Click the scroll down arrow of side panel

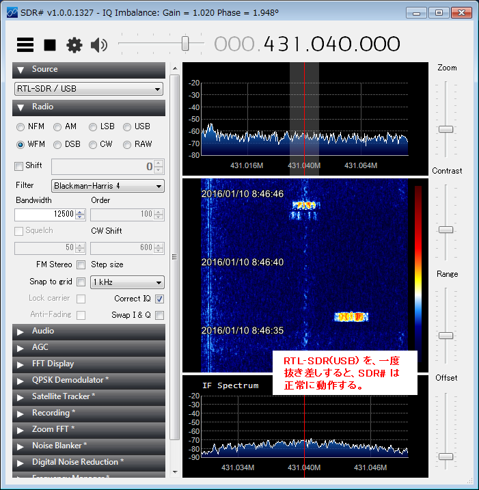pyautogui.click(x=175, y=472)
